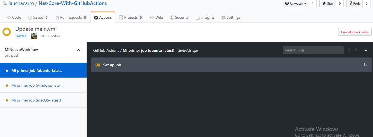Click the Wiki tab book icon

(152, 18)
